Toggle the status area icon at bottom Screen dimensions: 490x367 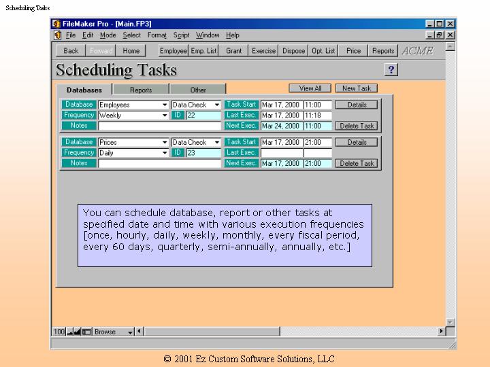pyautogui.click(x=86, y=332)
